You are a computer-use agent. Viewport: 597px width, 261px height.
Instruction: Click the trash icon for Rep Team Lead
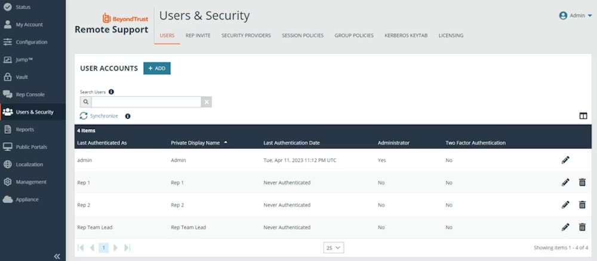click(582, 227)
